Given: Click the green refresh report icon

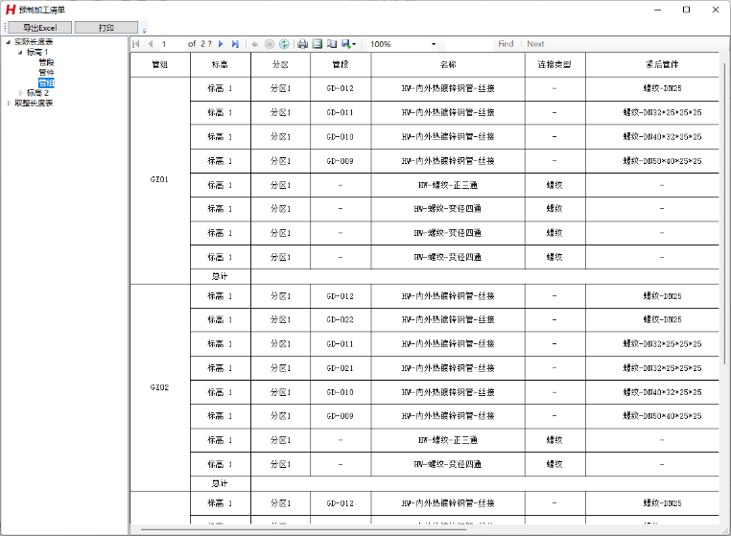Looking at the screenshot, I should pyautogui.click(x=285, y=44).
